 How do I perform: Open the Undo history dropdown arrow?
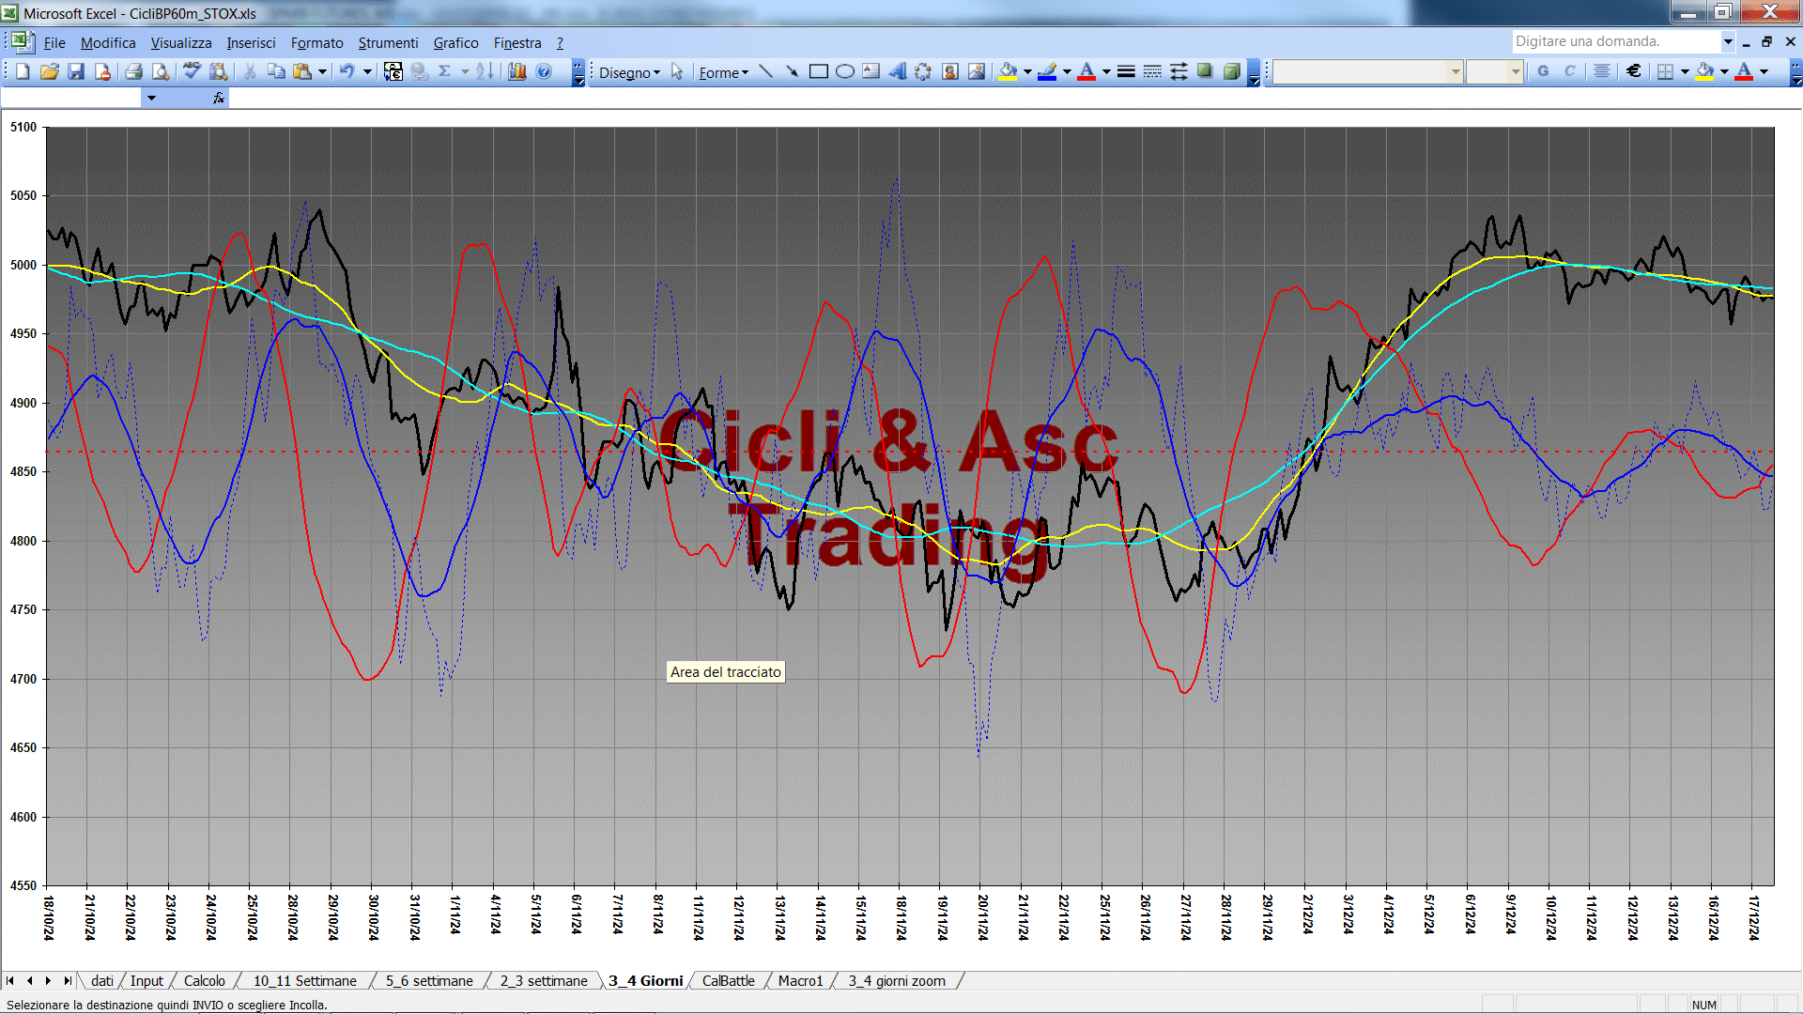(367, 71)
